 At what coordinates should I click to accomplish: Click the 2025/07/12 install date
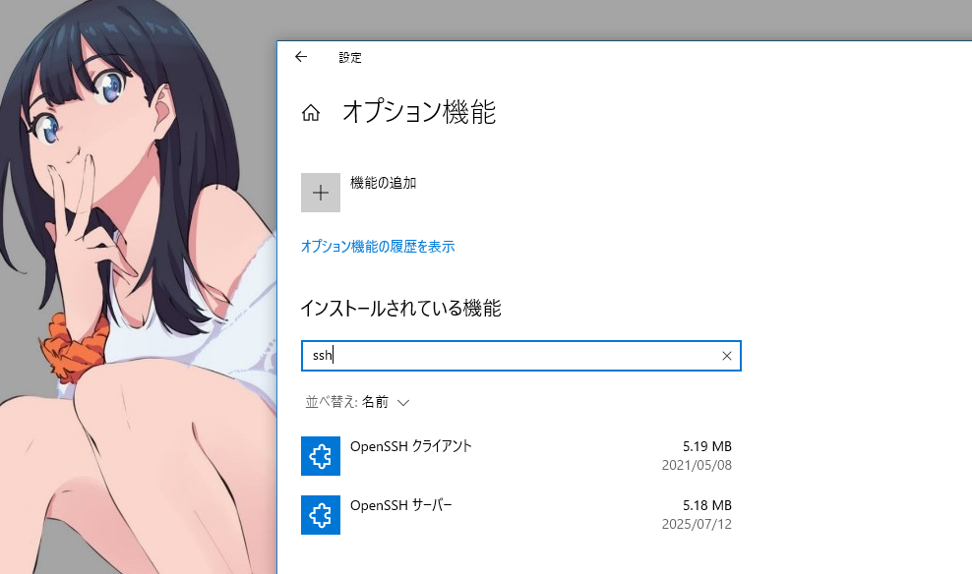[x=697, y=524]
